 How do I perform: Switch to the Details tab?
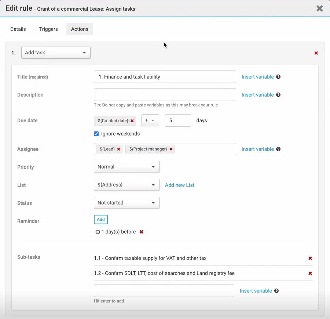18,29
